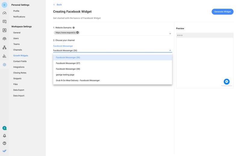The height and width of the screenshot is (156, 241).
Task: Click the Facebook Messenger label above channel
Action: click(63, 46)
